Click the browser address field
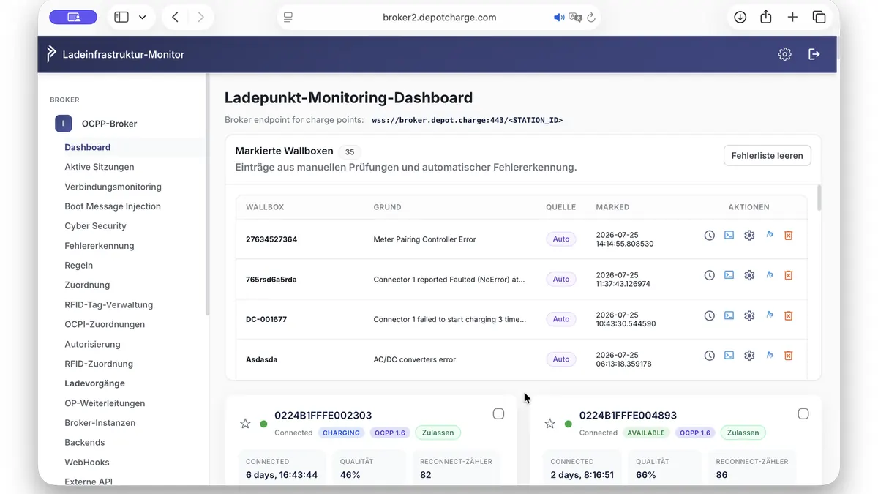Image resolution: width=878 pixels, height=494 pixels. coord(439,17)
